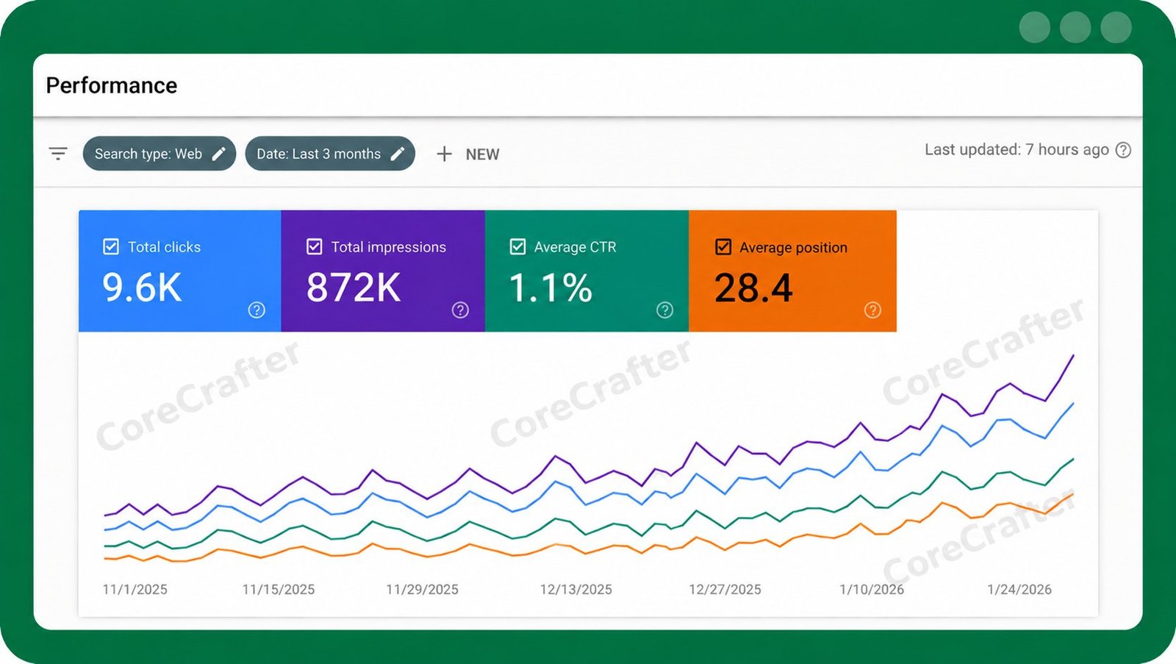Open the Search type: Web filter
Screen dimensions: 1176x664
159,154
